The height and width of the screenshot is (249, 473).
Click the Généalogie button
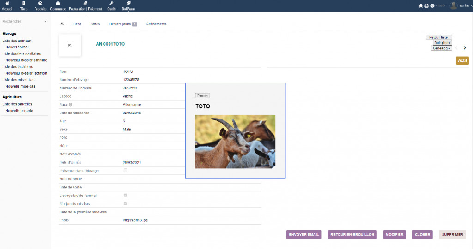pos(441,48)
